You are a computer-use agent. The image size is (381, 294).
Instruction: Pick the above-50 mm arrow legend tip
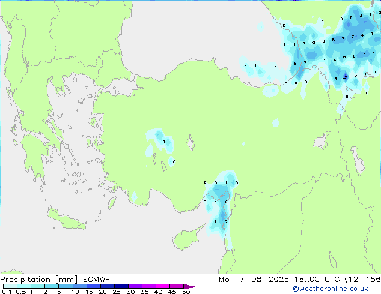190,286
